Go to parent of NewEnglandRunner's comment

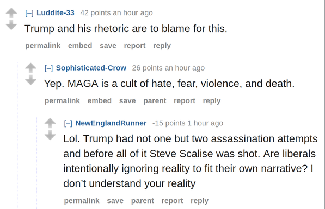pos(143,201)
